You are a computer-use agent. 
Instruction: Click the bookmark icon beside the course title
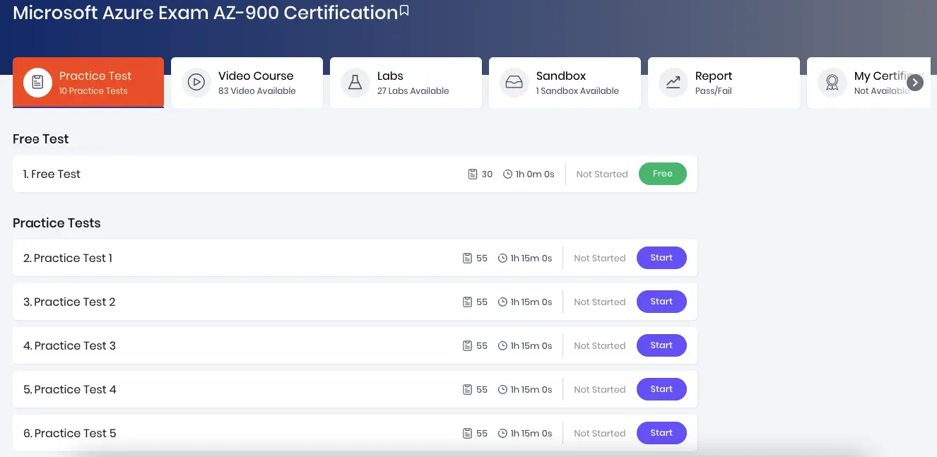click(404, 11)
